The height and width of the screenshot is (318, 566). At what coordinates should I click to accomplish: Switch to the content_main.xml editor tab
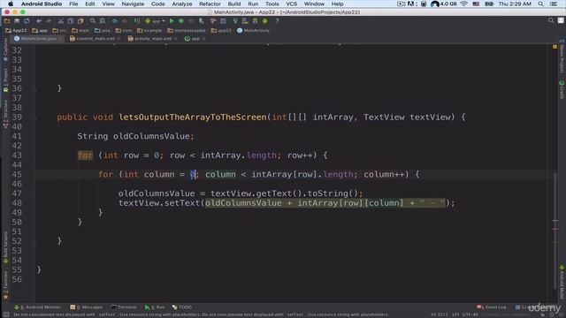[92, 39]
